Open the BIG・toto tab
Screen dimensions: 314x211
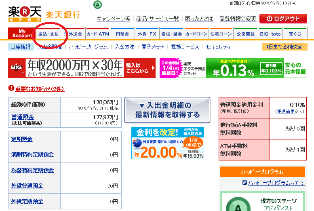[x=270, y=34]
